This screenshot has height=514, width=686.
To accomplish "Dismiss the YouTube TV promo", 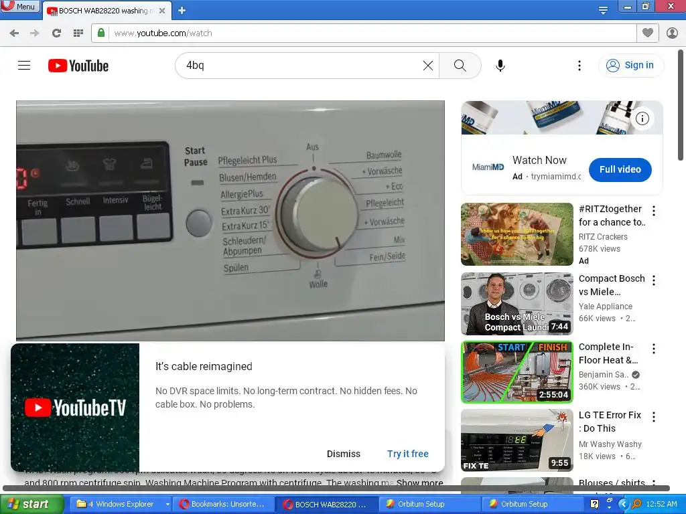I will 344,454.
